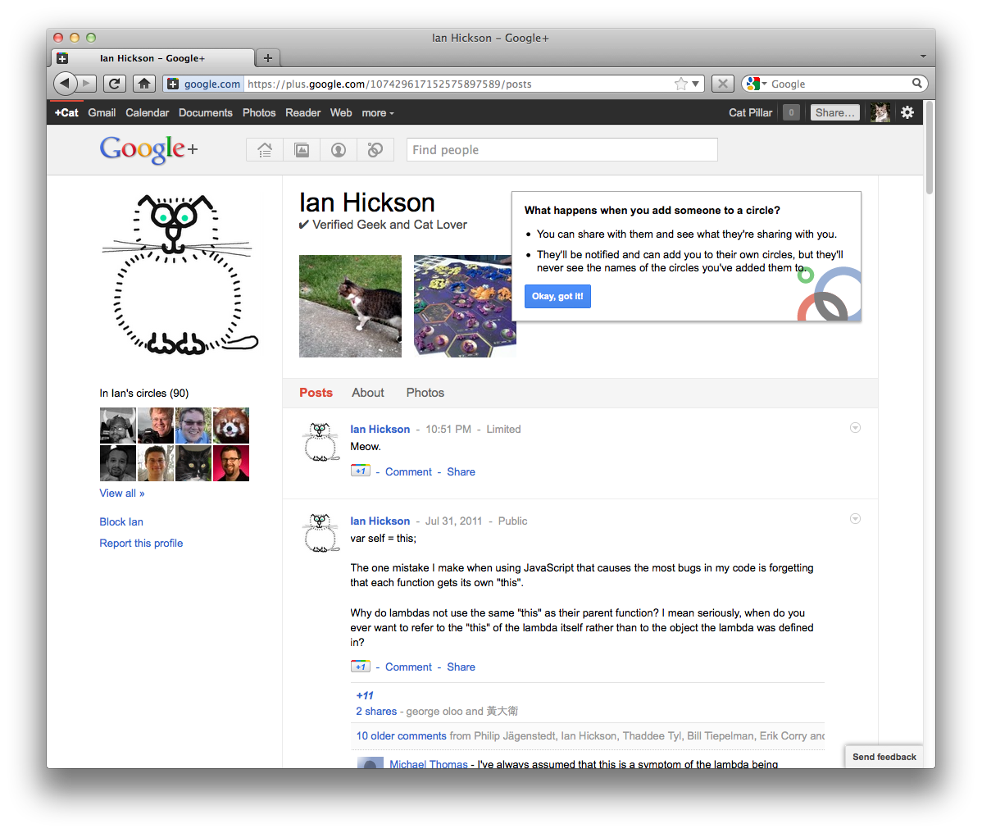Open options arrow on the Meow post
Image resolution: width=982 pixels, height=833 pixels.
[x=855, y=428]
